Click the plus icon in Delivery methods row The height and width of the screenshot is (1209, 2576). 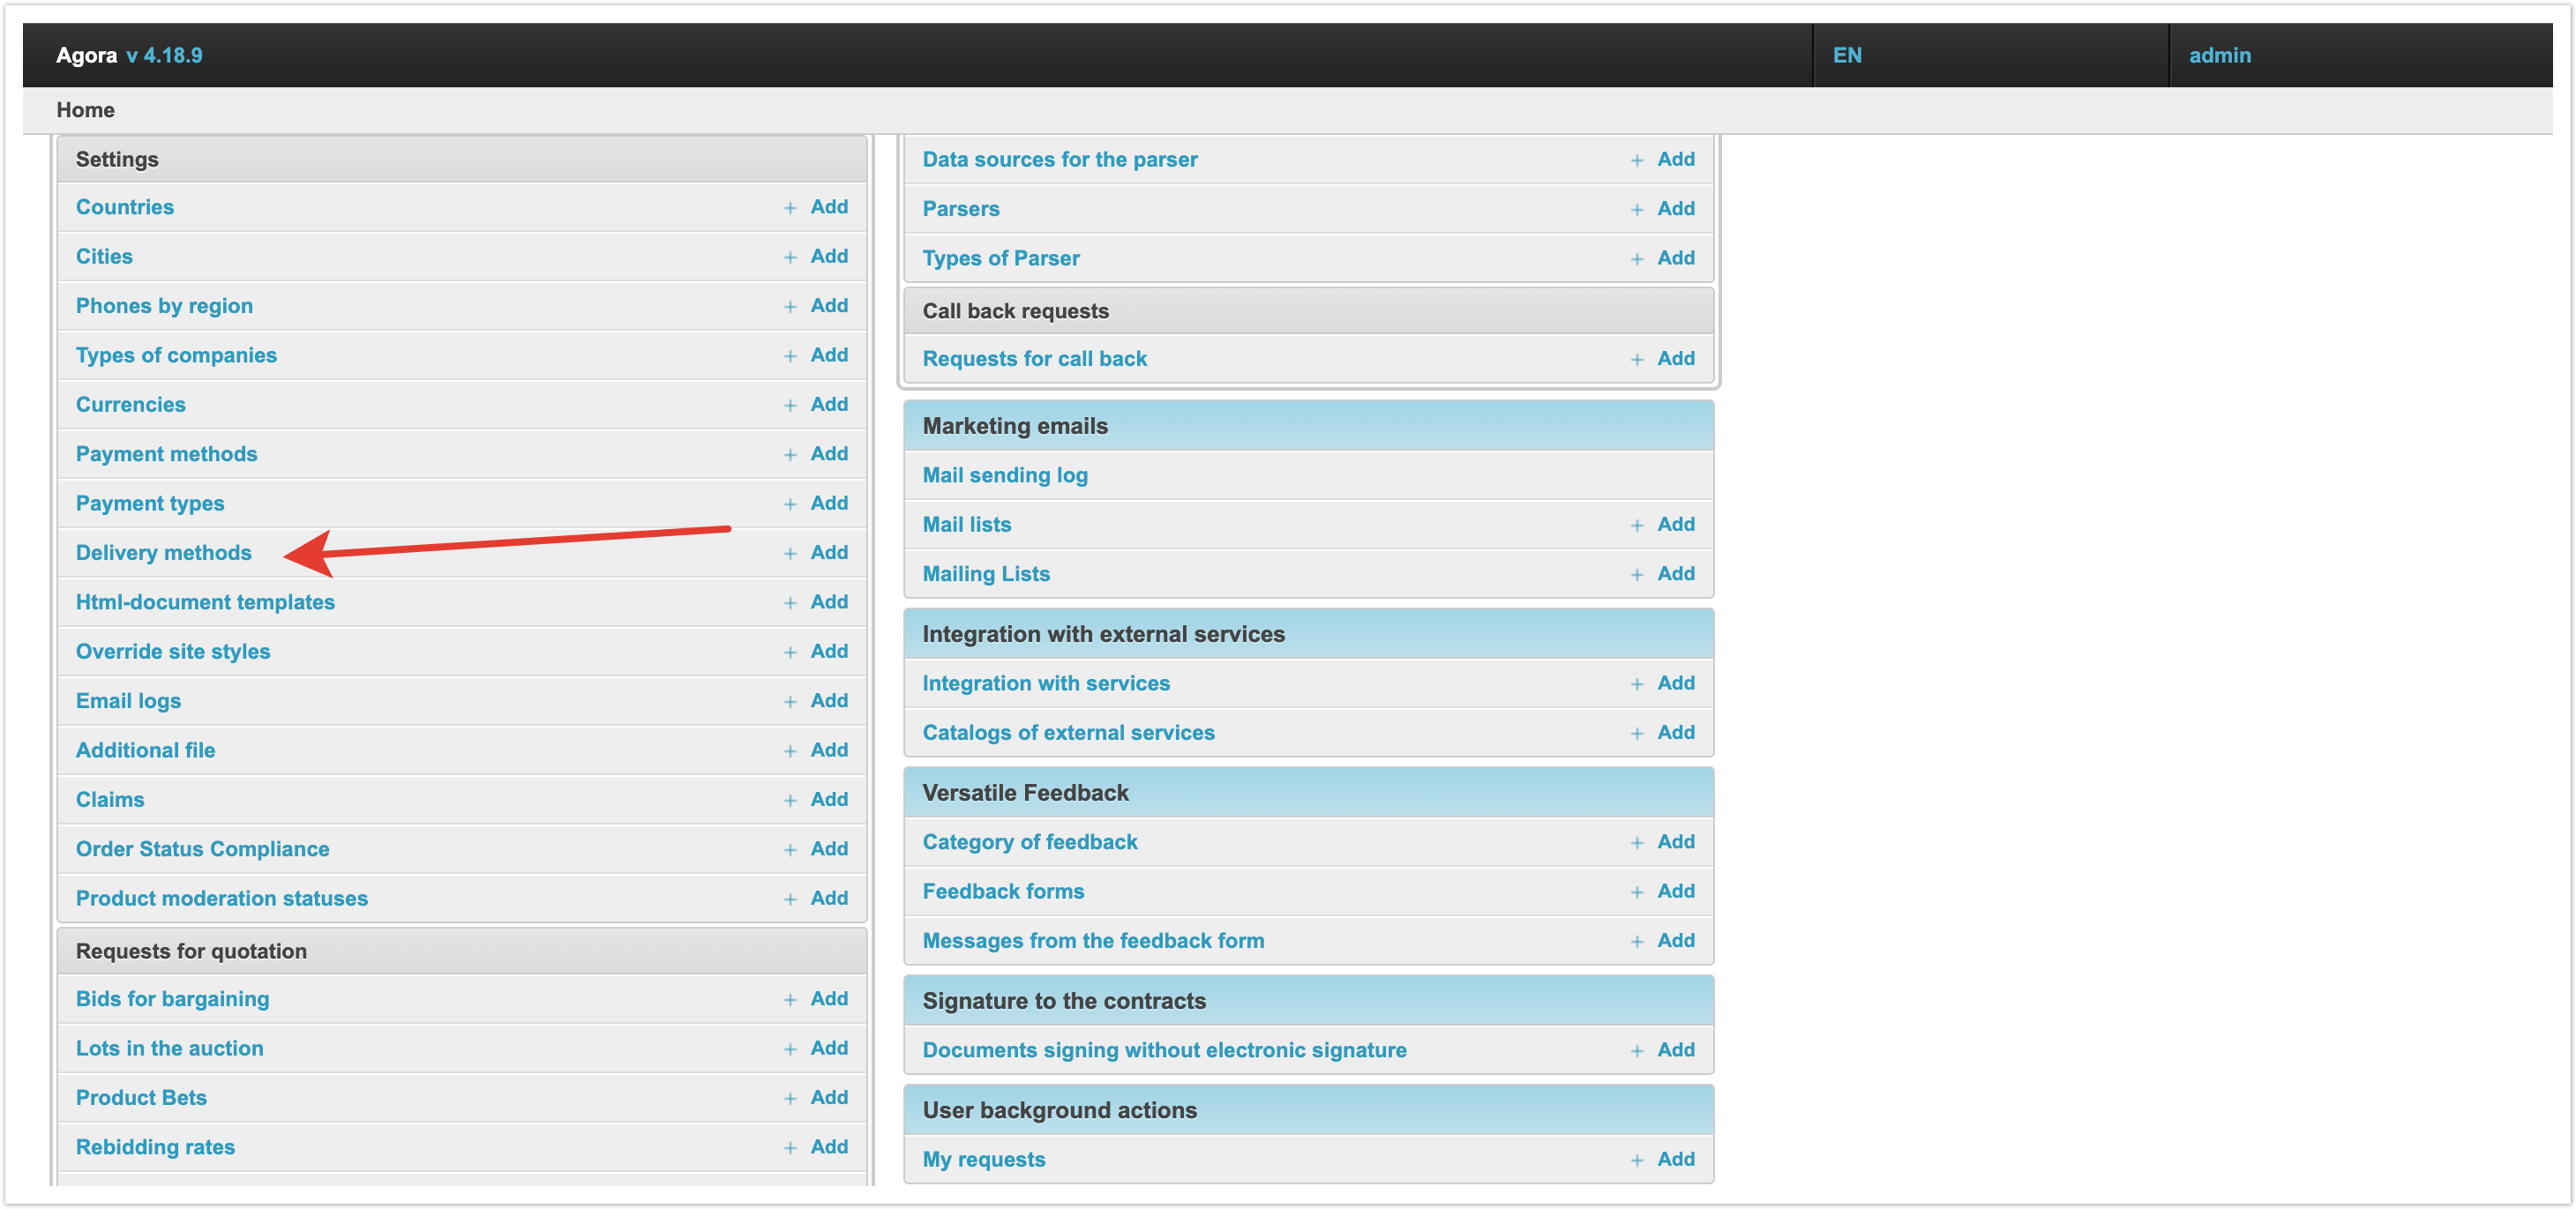tap(790, 554)
